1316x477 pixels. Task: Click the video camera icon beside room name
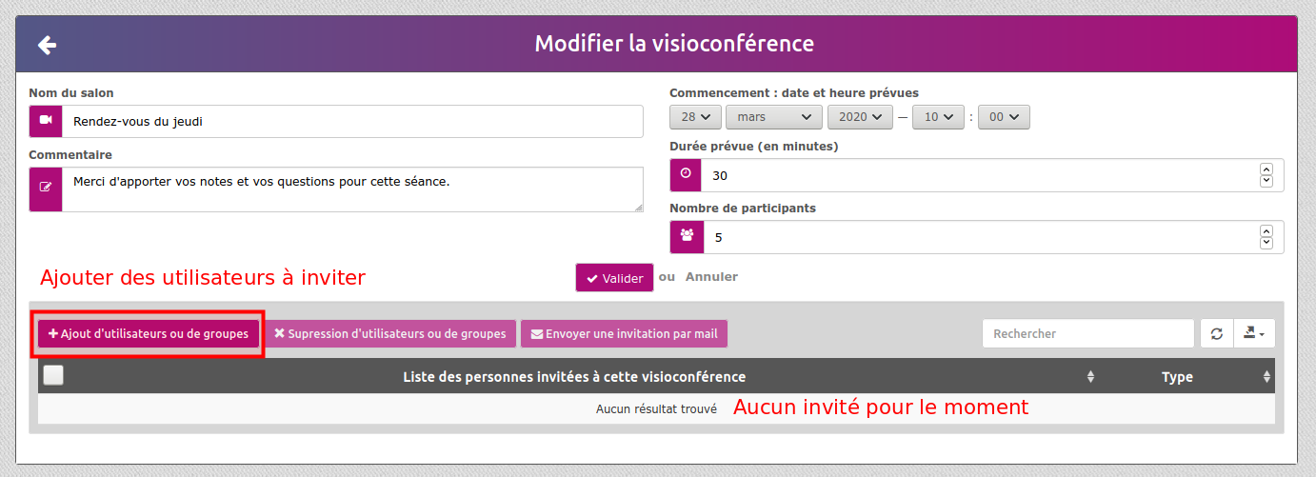46,121
